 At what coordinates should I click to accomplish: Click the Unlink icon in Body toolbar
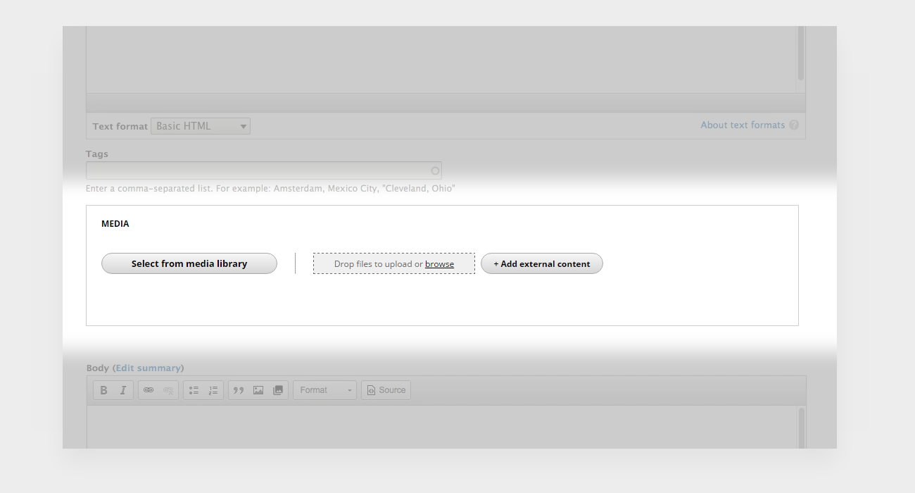coord(168,389)
